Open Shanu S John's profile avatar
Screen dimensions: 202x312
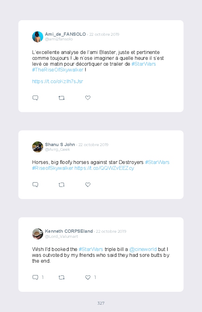(38, 147)
